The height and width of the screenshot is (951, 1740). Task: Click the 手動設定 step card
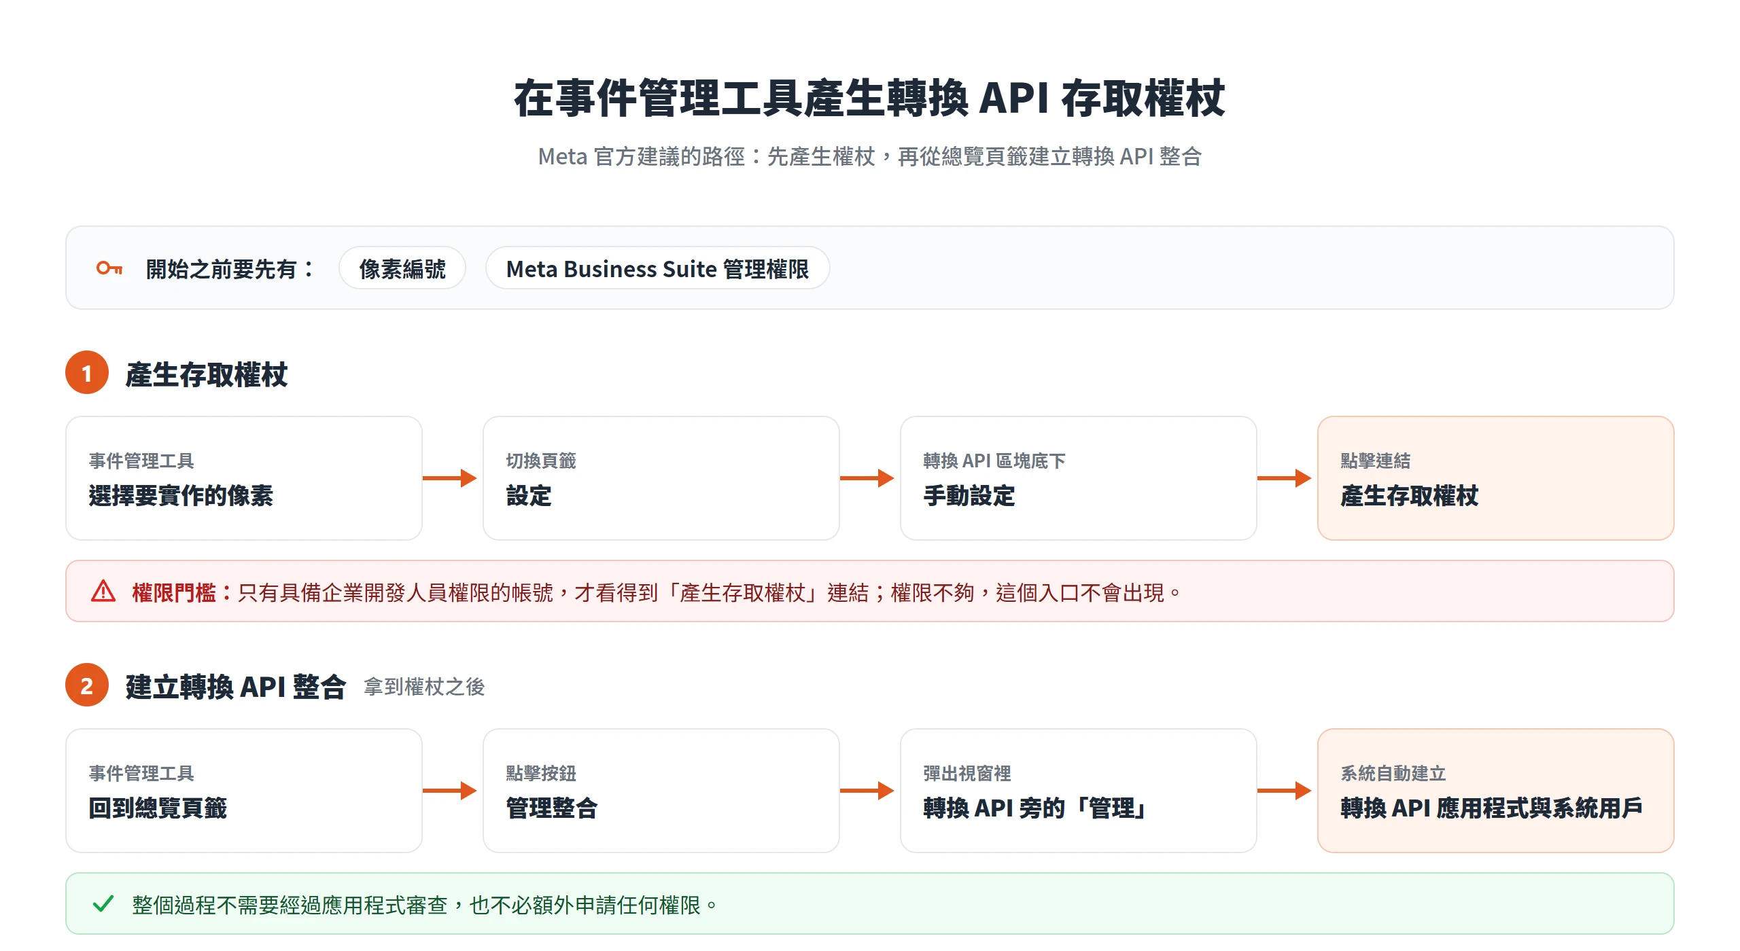pos(1079,478)
